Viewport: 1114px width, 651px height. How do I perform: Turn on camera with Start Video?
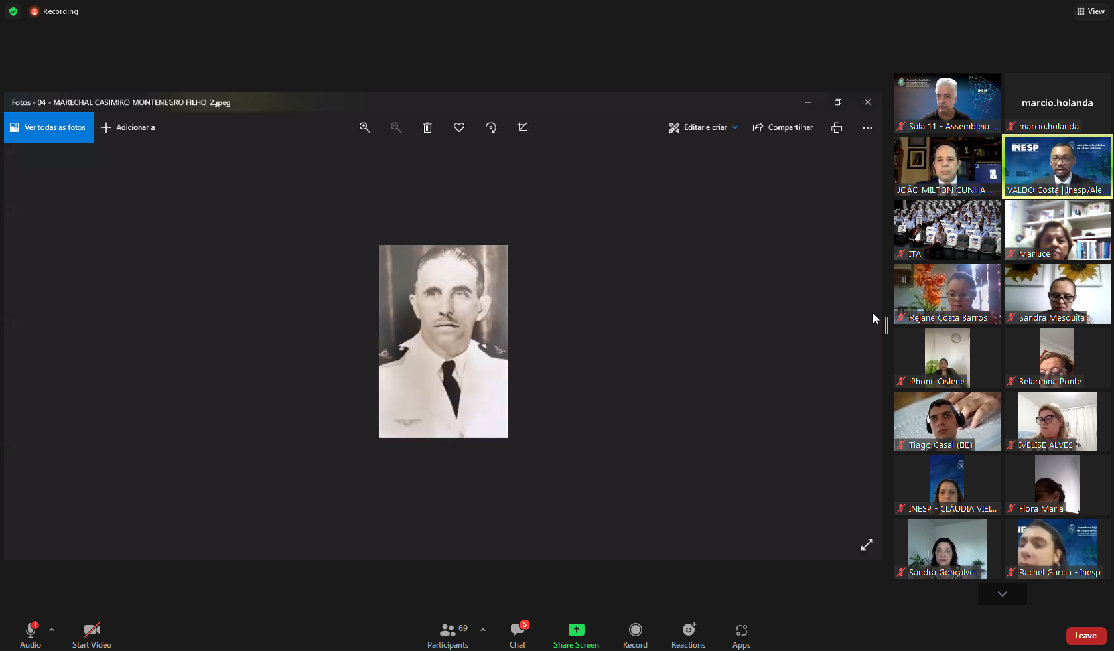[92, 635]
